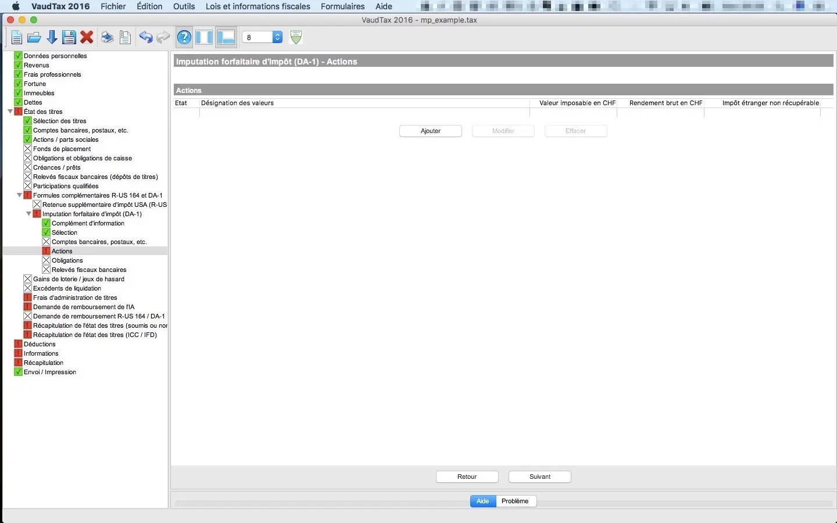837x523 pixels.
Task: Open the Formulaires menu
Action: 343,6
